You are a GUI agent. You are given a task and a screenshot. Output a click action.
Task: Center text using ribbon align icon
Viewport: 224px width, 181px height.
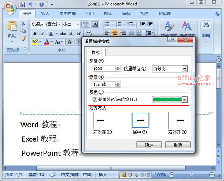pyautogui.click(x=115, y=33)
